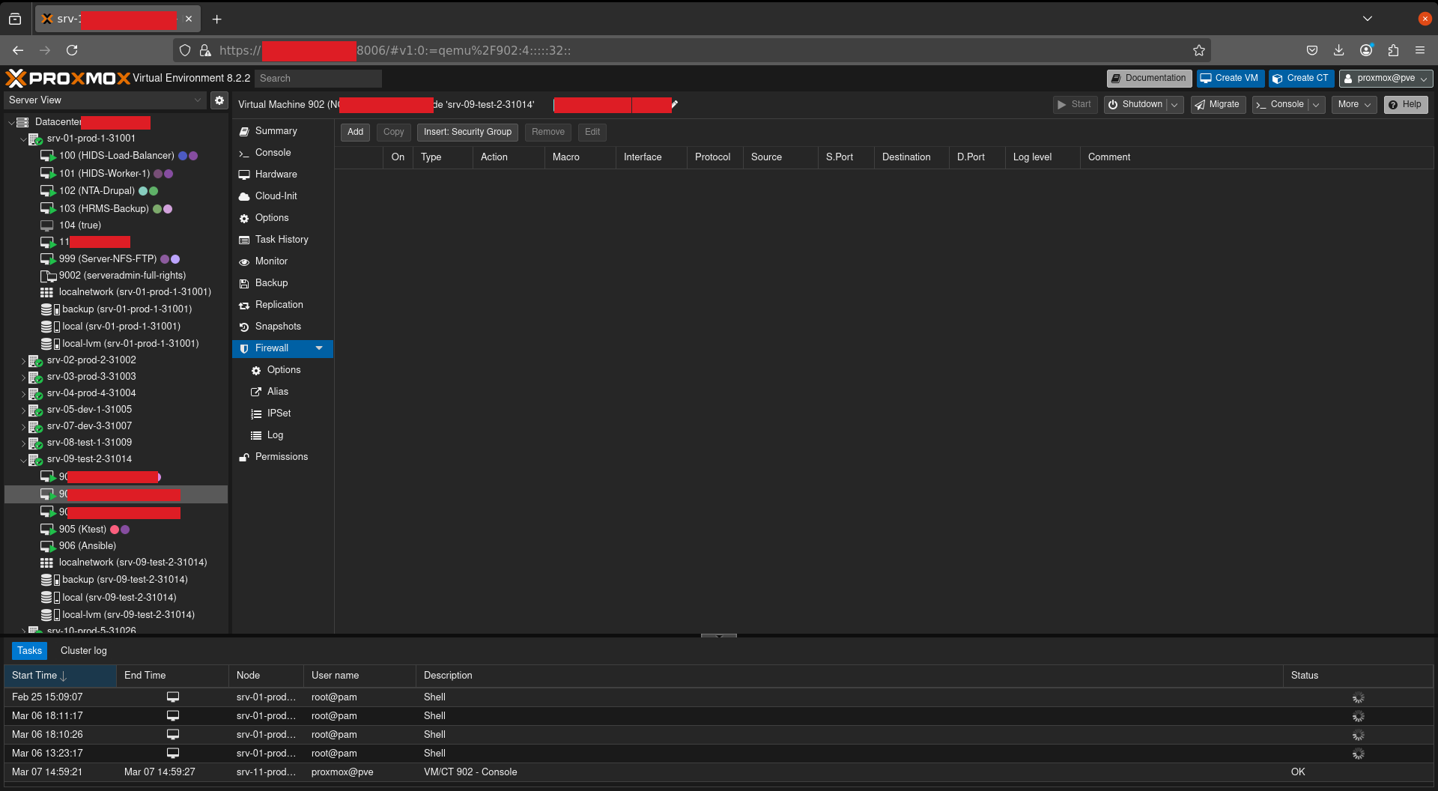The height and width of the screenshot is (791, 1438).
Task: Open Hardware monitor icon
Action: click(244, 175)
